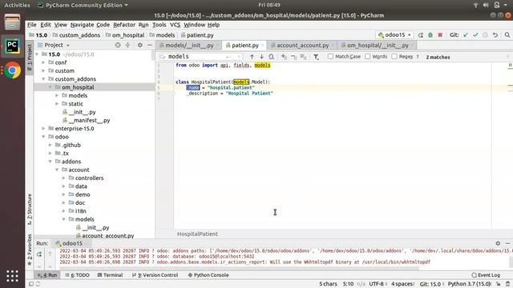Click the Git: 15.0 branch in status bar
This screenshot has width=513, height=288.
pyautogui.click(x=430, y=284)
